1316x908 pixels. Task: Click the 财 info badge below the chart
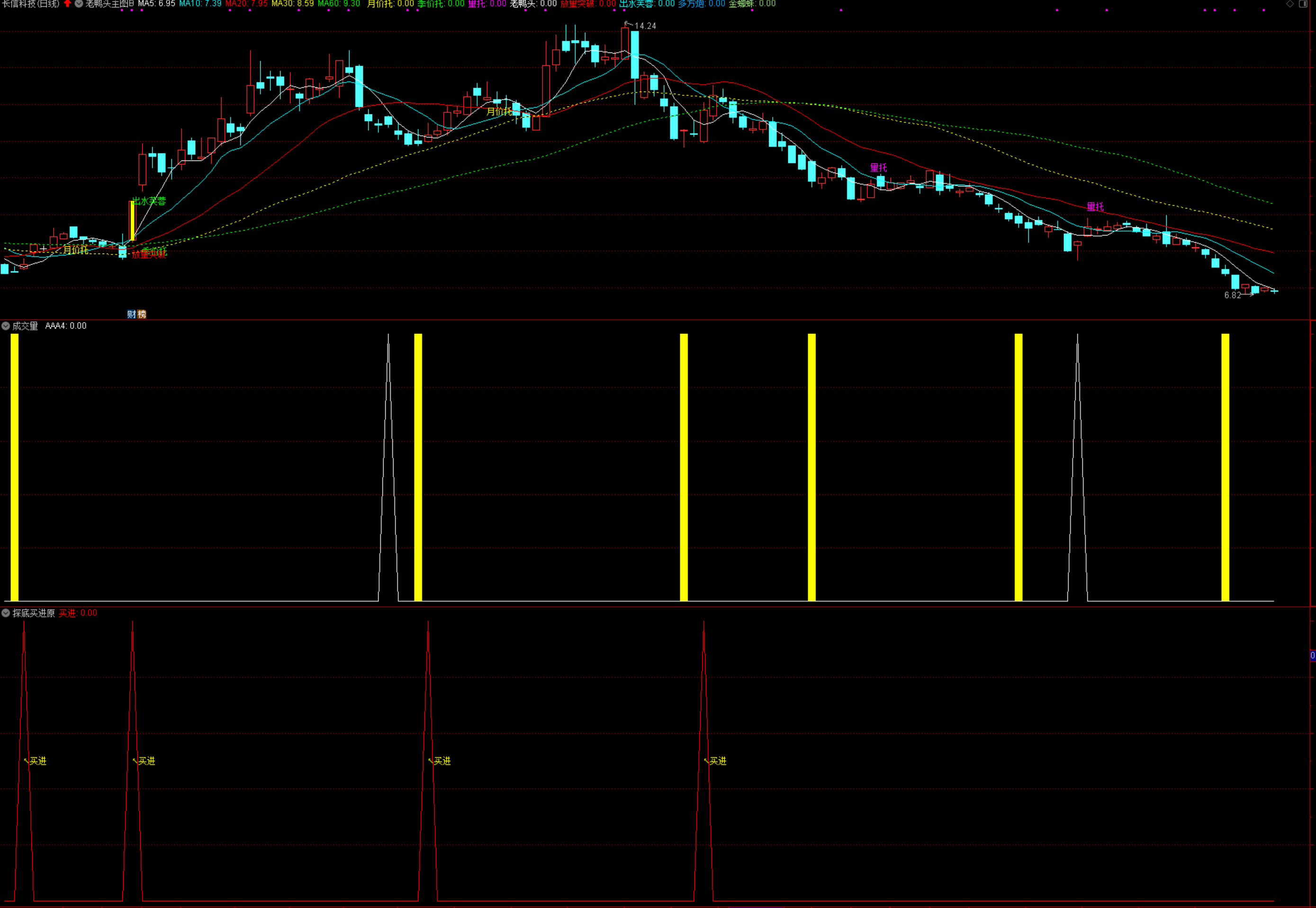[x=131, y=314]
